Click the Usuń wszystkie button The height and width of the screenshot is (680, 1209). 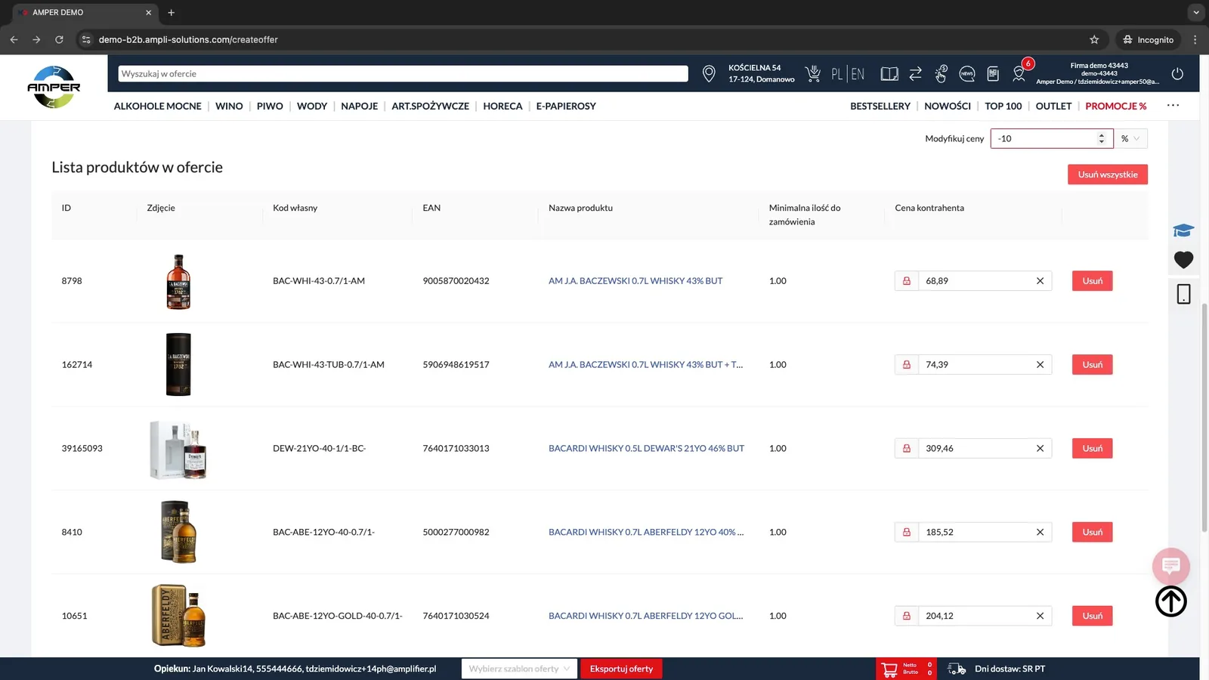click(1108, 175)
